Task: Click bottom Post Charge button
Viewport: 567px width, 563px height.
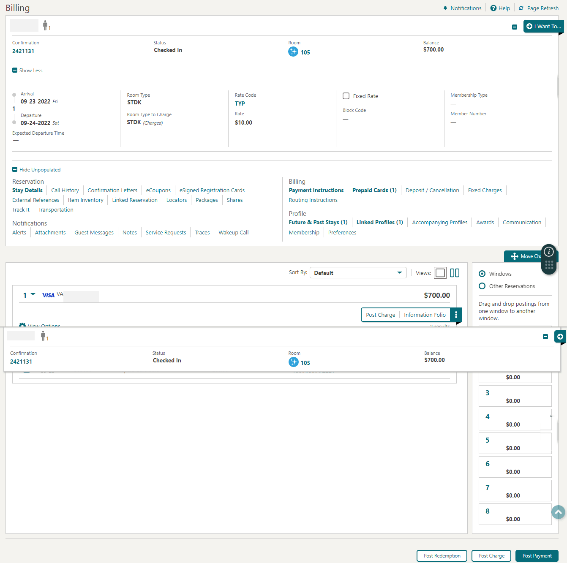Action: pyautogui.click(x=491, y=556)
